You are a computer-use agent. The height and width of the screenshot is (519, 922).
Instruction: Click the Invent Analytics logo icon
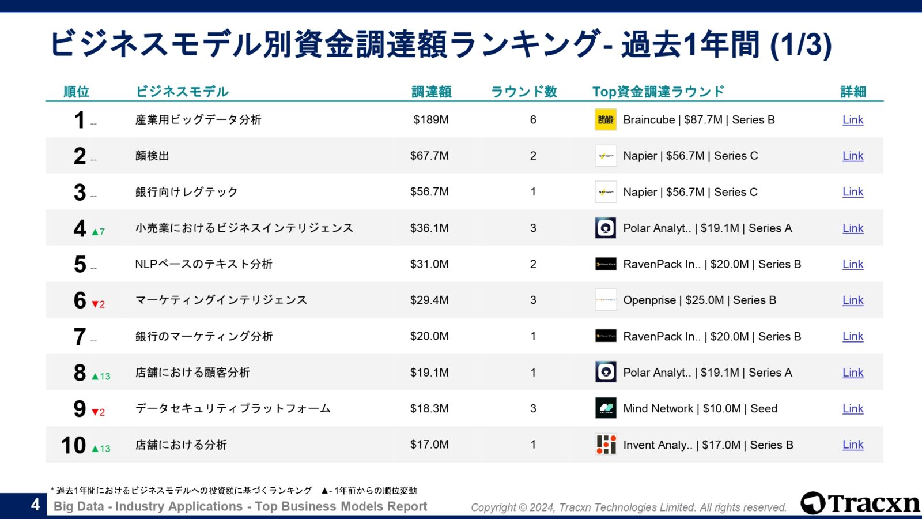tap(606, 445)
